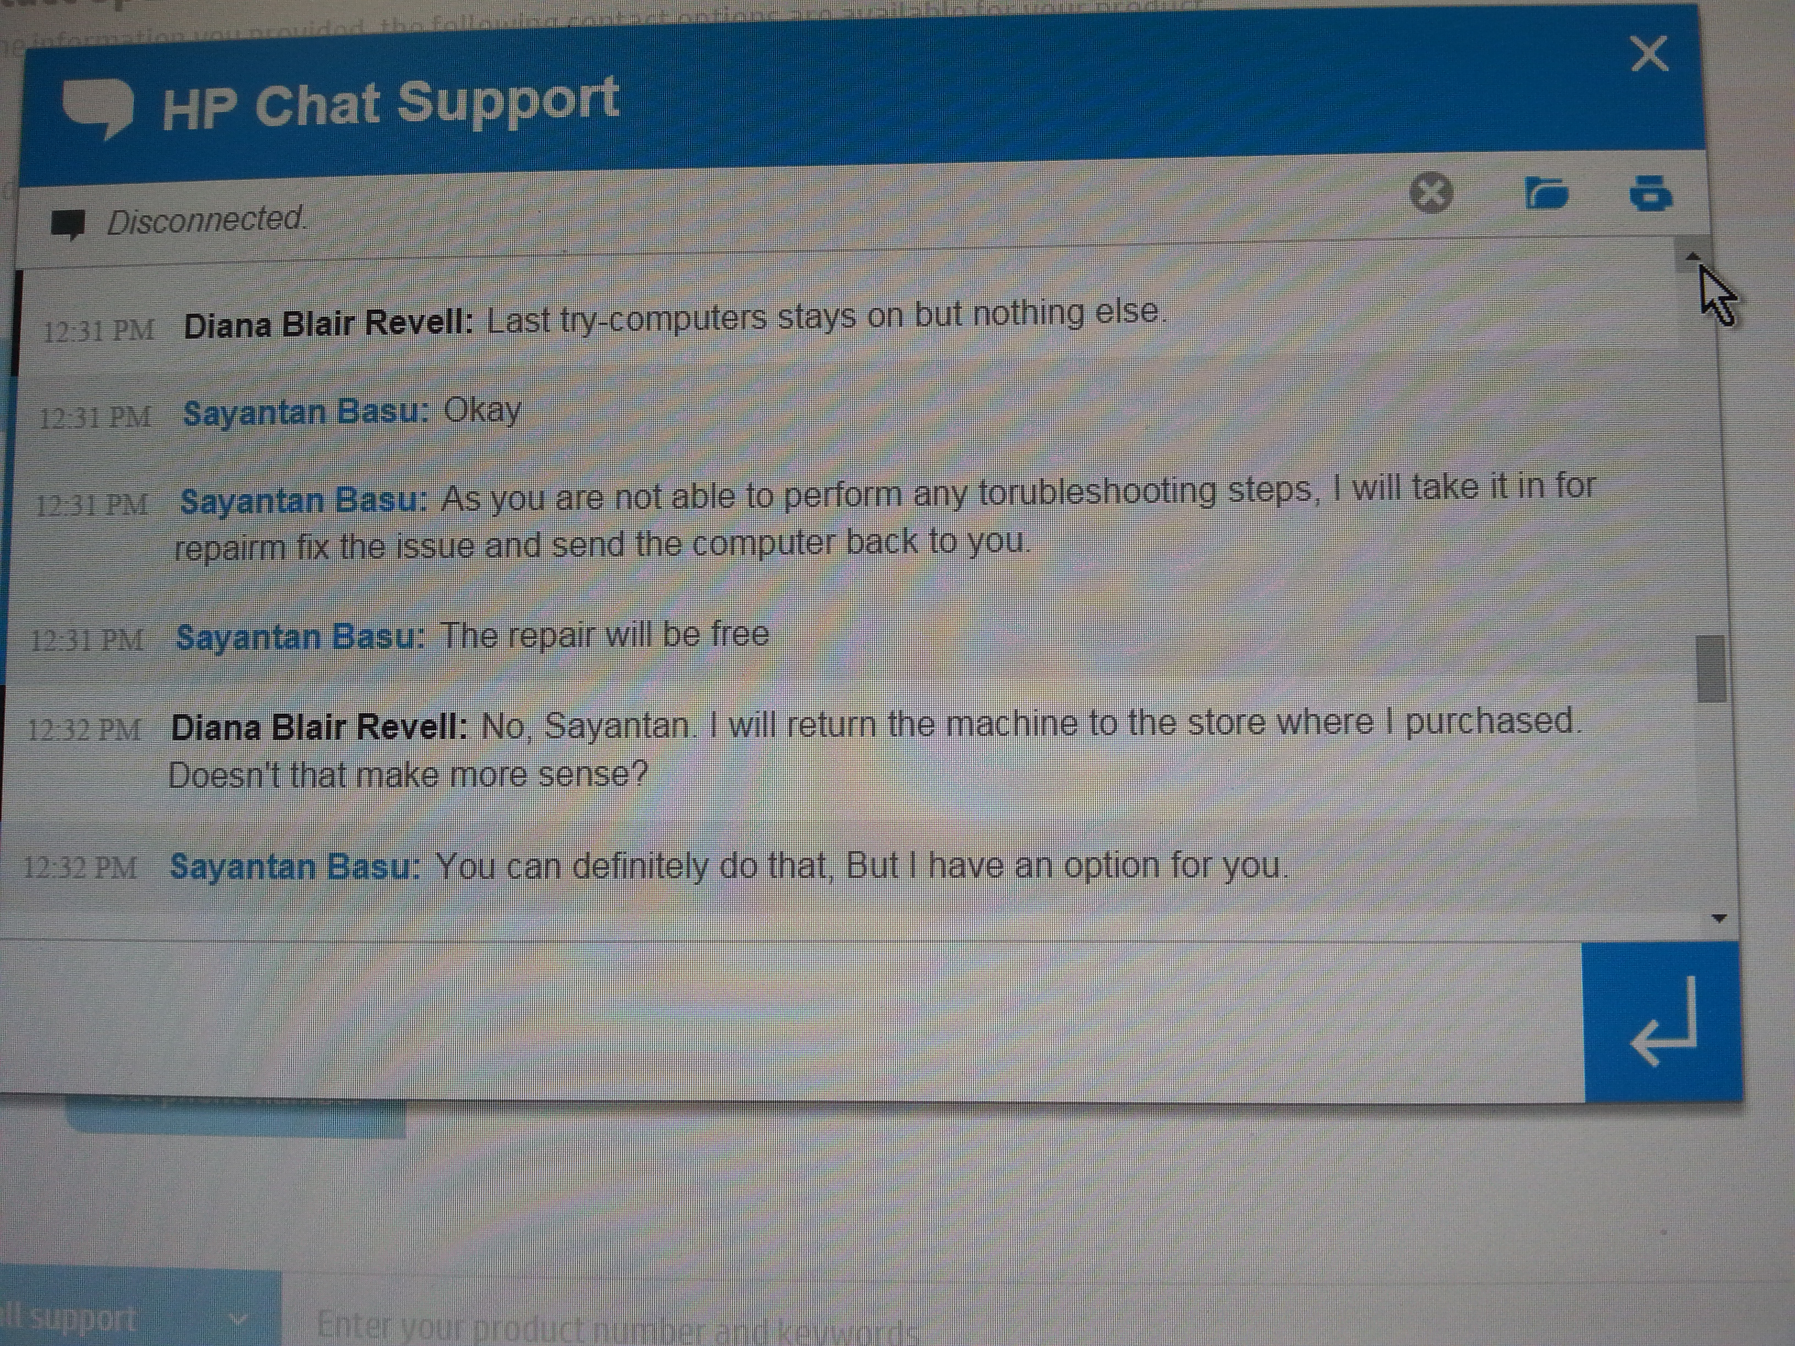The image size is (1795, 1346).
Task: Send message with the enter arrow button
Action: point(1664,1022)
